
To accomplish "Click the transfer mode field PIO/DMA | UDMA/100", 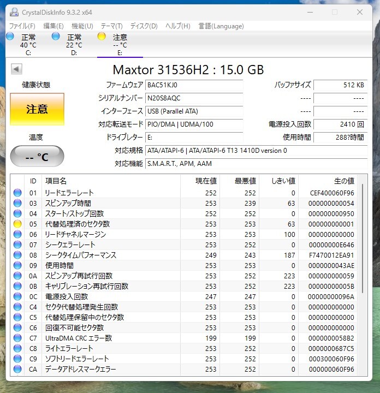I will coord(194,124).
